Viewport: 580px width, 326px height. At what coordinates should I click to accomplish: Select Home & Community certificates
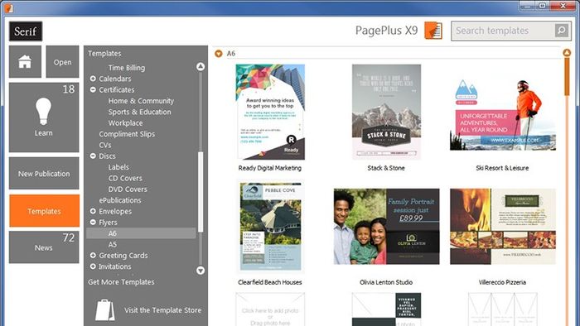141,101
